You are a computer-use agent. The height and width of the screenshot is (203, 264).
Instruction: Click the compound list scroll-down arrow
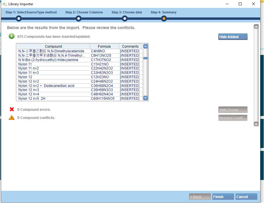pos(146,98)
